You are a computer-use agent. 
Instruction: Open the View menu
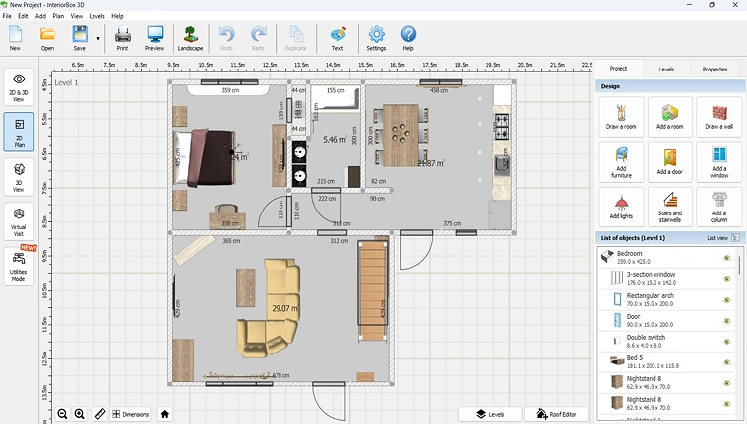point(77,16)
